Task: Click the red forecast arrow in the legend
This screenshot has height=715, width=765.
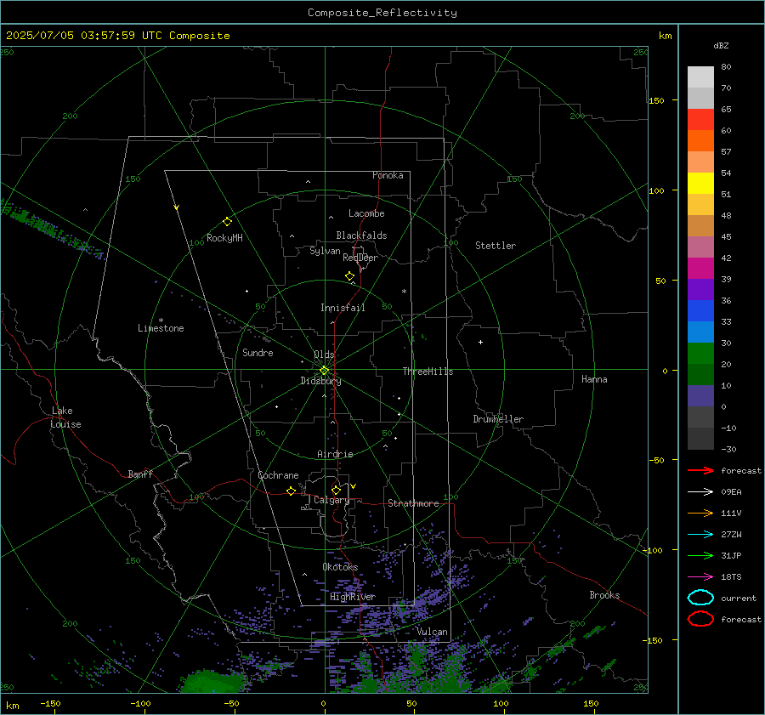Action: pyautogui.click(x=700, y=470)
